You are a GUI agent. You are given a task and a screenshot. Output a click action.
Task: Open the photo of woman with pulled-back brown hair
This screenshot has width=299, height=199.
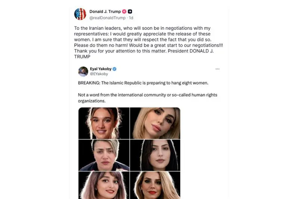point(104,123)
